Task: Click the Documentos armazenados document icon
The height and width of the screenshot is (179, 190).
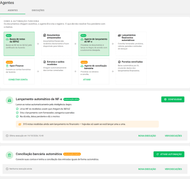Action: 45,35
